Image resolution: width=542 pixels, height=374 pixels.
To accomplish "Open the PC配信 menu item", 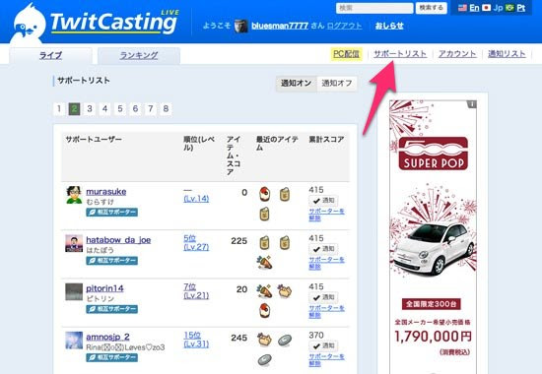I will coord(346,54).
